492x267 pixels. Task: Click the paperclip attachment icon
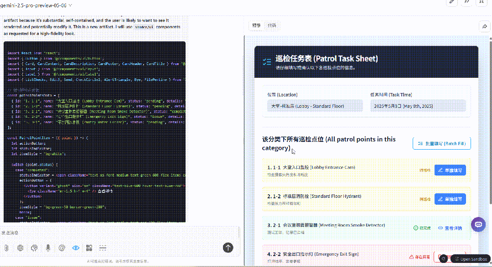(6, 248)
